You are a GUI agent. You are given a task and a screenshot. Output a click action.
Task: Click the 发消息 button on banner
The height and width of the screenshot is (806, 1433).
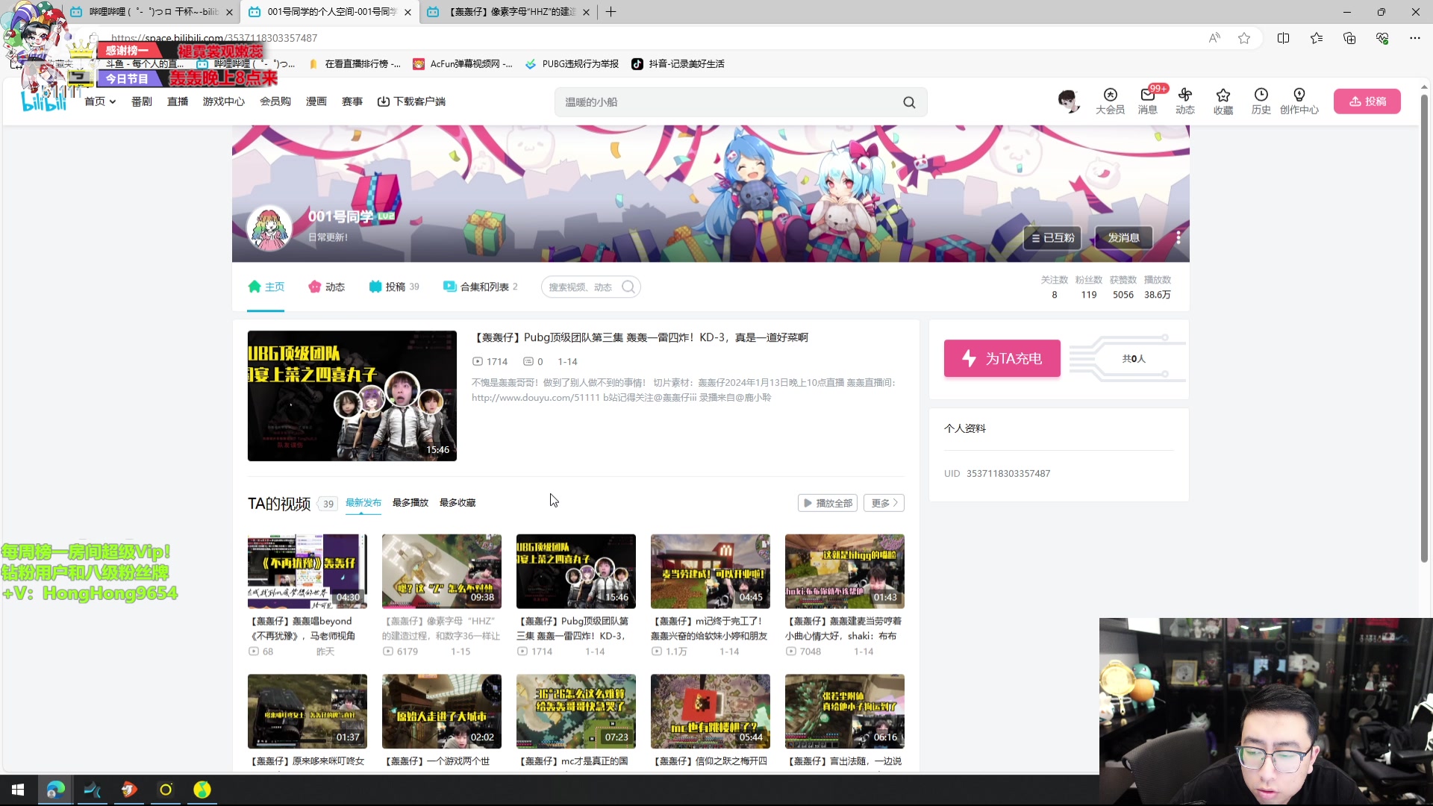1123,237
